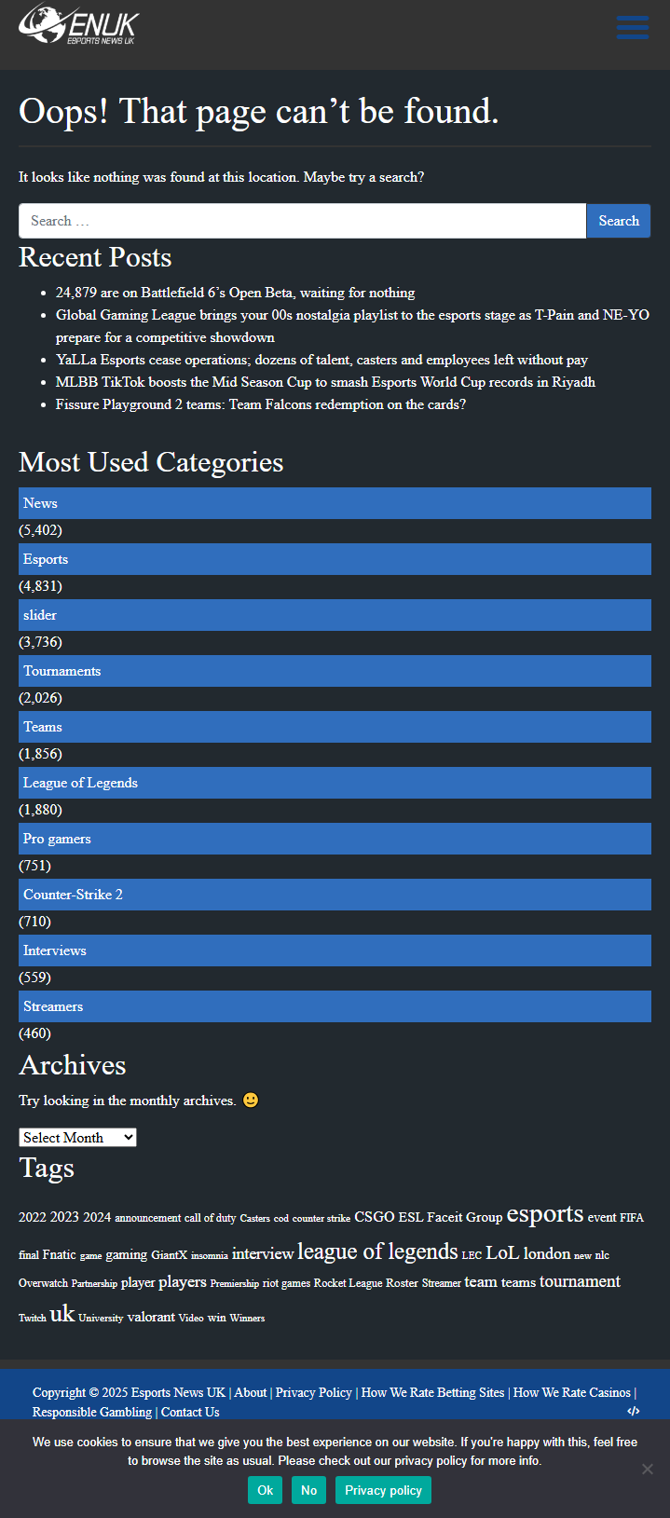Viewport: 670px width, 1518px height.
Task: Expand the Select Month archives dropdown
Action: [77, 1137]
